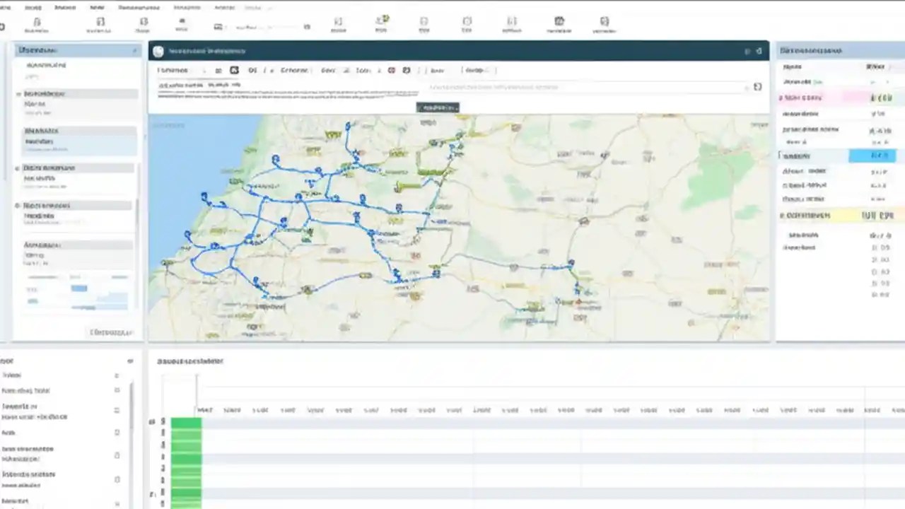Expand the first collapsed section in the left sidebar
Viewport: 905px width, 509px height.
(x=18, y=93)
